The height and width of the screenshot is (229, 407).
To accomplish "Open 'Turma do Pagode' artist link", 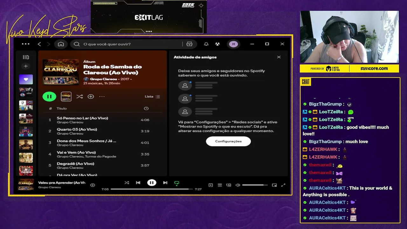I will [100, 156].
